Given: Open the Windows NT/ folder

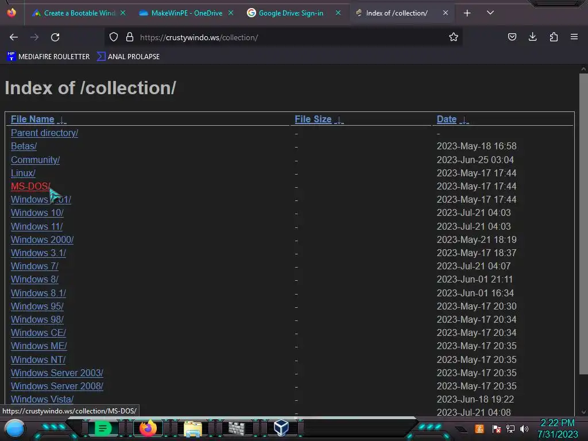Looking at the screenshot, I should 38,360.
